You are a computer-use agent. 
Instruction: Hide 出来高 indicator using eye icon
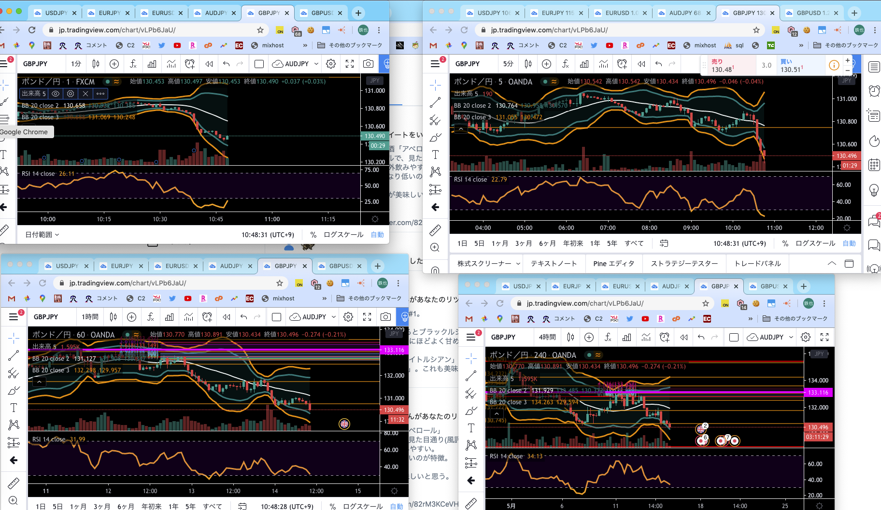[x=56, y=94]
